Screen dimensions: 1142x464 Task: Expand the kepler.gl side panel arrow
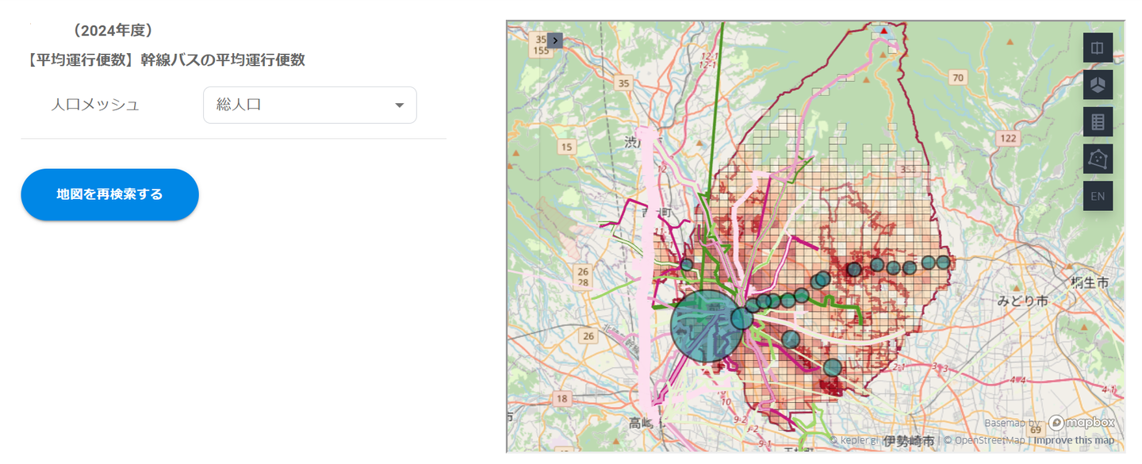click(555, 40)
